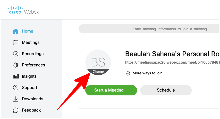Select Insights in the sidebar
The height and width of the screenshot is (119, 220).
pyautogui.click(x=29, y=76)
